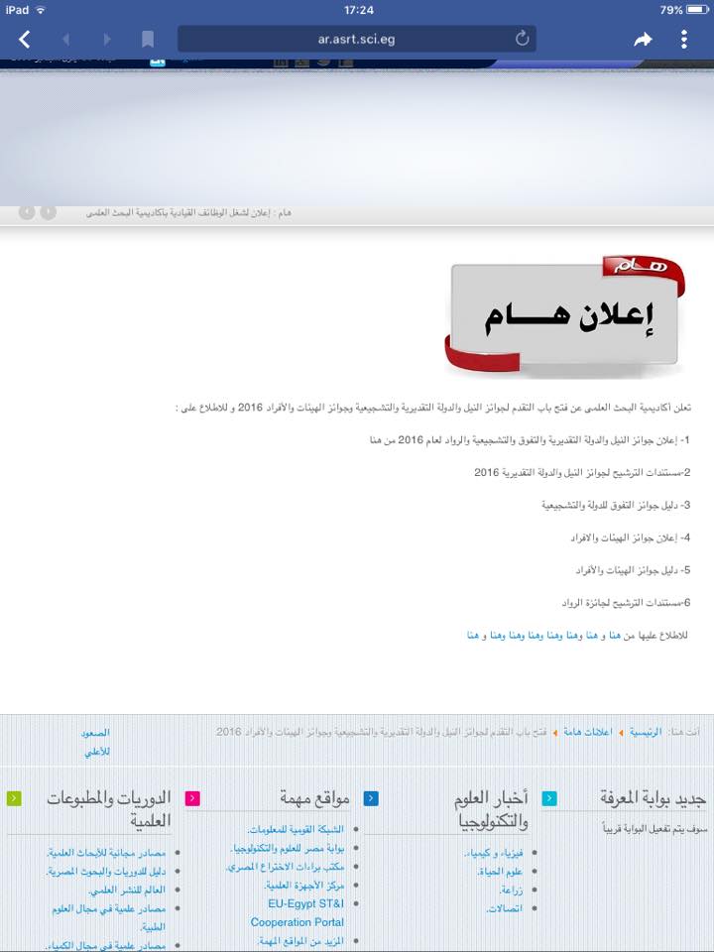This screenshot has height=952, width=714.
Task: Open the اعلانات هامة breadcrumb link
Action: point(587,732)
